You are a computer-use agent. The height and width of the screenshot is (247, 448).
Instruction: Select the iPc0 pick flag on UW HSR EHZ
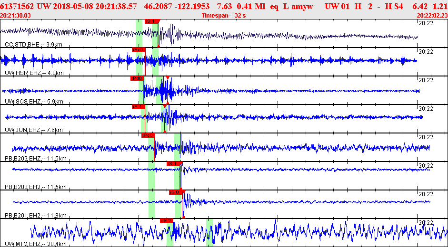[138, 50]
